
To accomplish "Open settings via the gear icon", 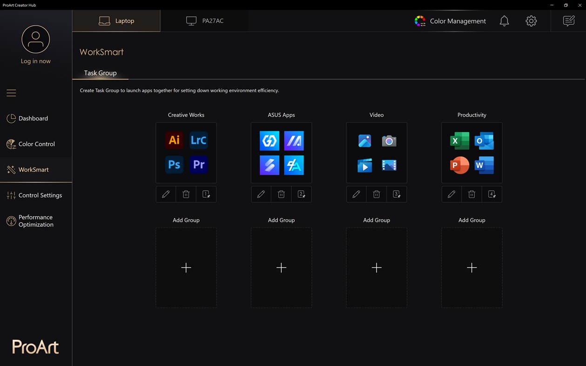I will 531,21.
